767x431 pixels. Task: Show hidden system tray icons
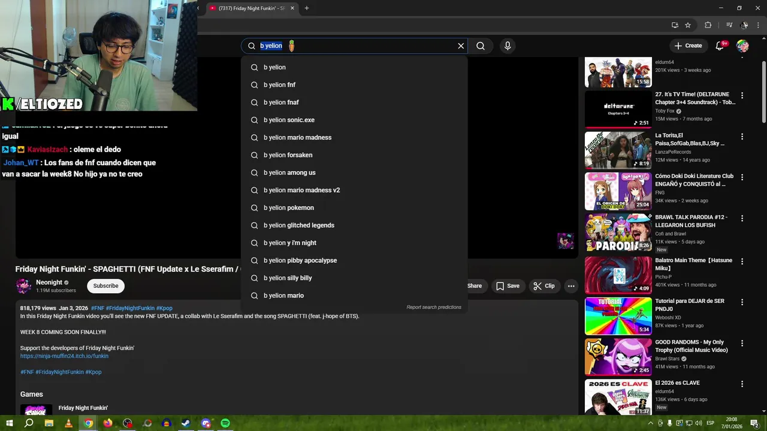tap(651, 423)
